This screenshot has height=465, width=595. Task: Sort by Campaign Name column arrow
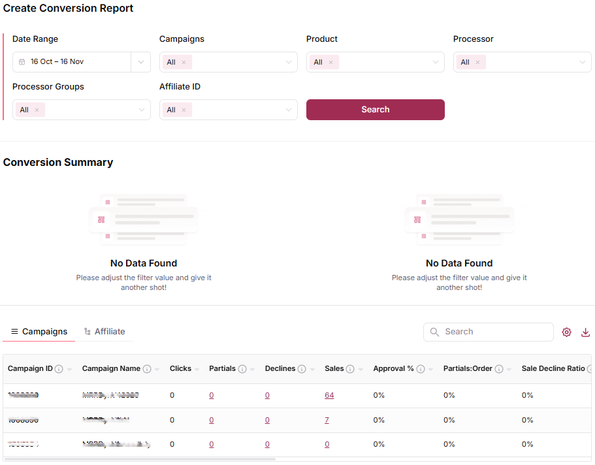(157, 370)
